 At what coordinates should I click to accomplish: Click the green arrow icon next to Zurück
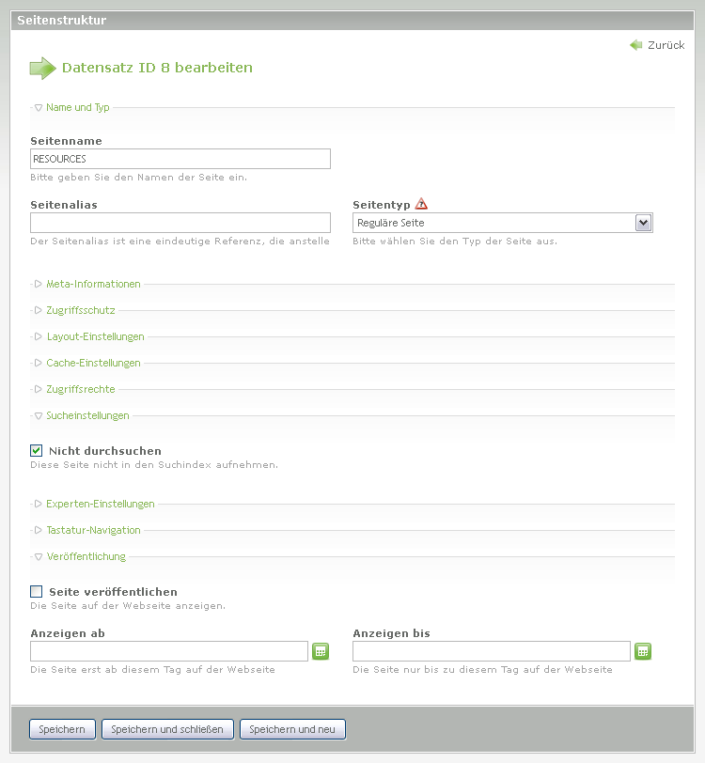tap(636, 45)
